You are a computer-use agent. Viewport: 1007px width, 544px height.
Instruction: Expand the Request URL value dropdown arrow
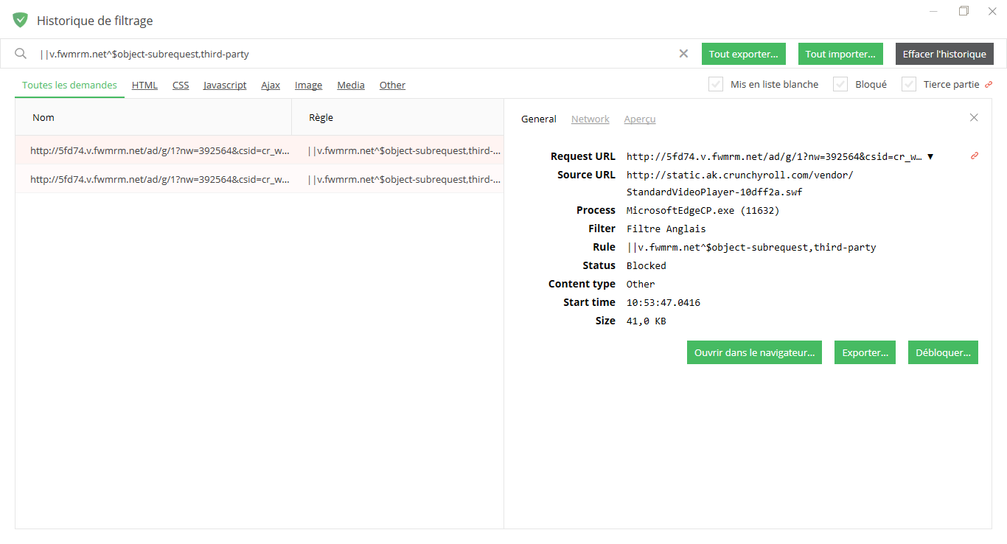pyautogui.click(x=930, y=156)
